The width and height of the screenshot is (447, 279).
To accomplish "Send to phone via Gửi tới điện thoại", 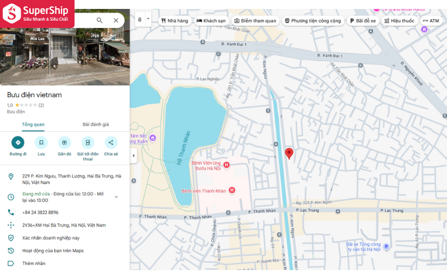I will [x=88, y=143].
